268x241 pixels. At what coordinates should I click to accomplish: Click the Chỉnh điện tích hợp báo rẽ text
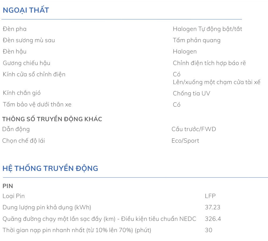[x=209, y=63]
